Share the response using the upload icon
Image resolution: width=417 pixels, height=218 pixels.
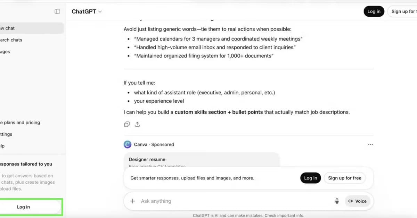pos(137,124)
